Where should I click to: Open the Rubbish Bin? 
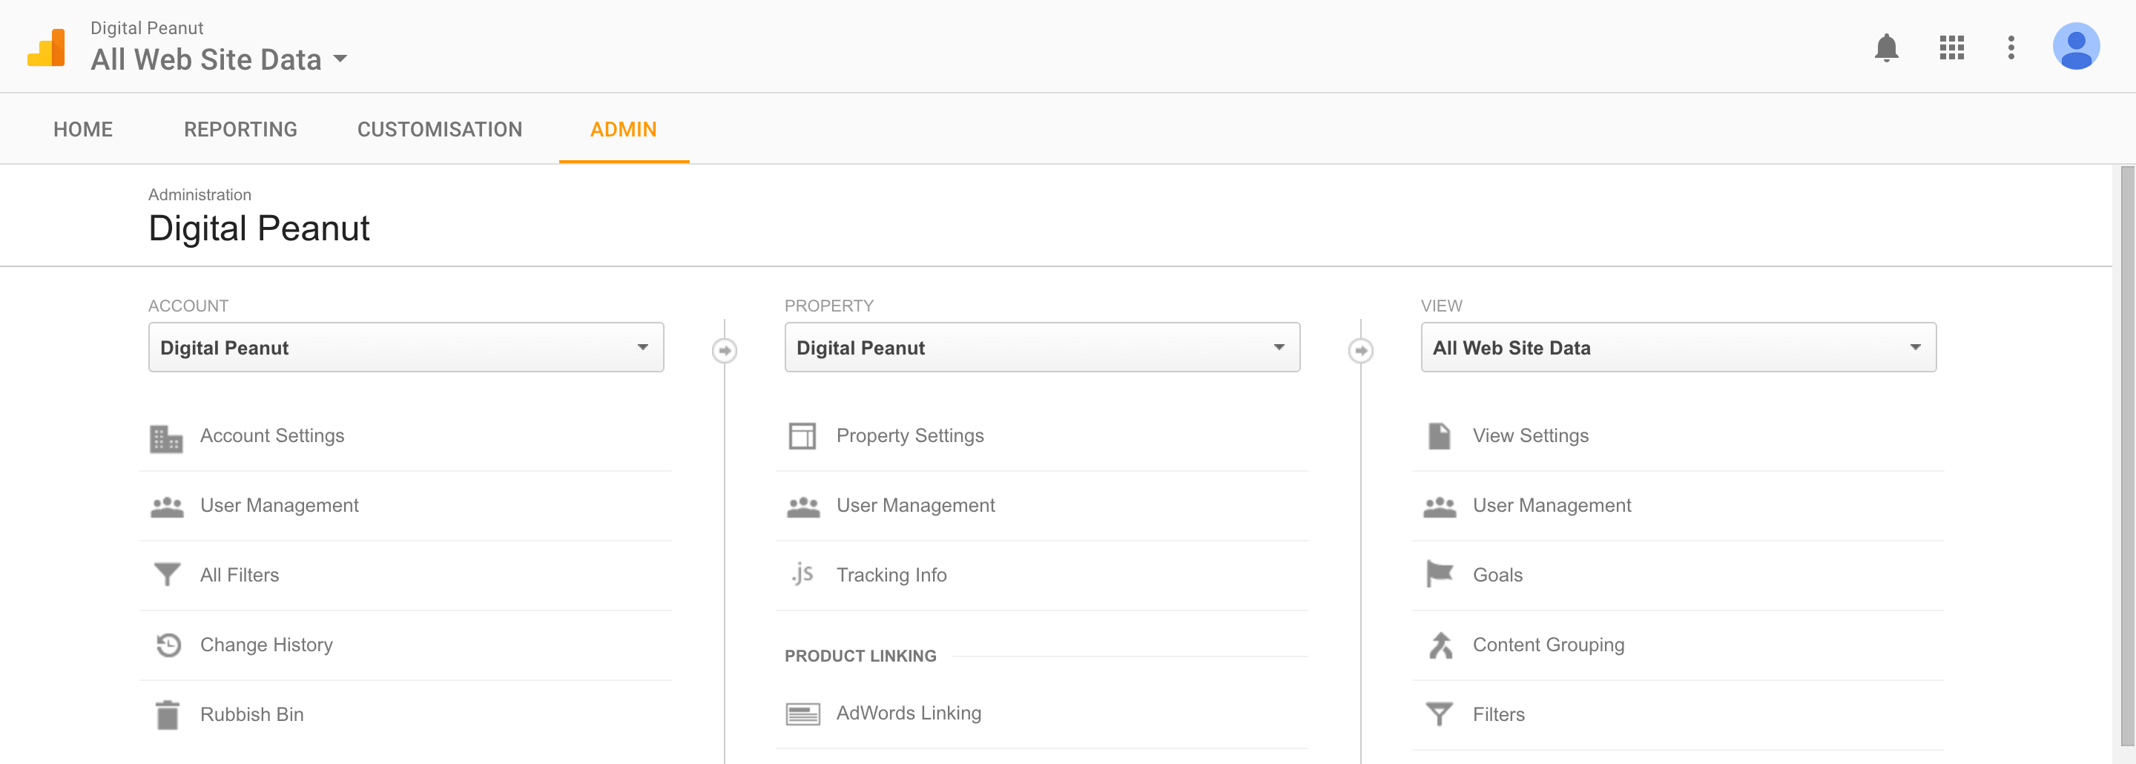(252, 714)
